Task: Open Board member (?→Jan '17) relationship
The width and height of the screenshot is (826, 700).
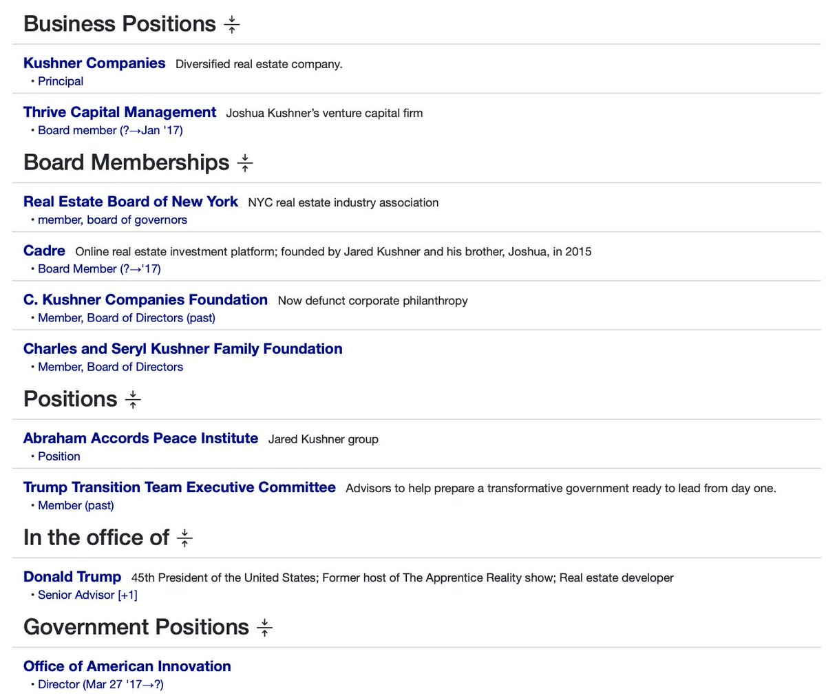Action: coord(110,130)
